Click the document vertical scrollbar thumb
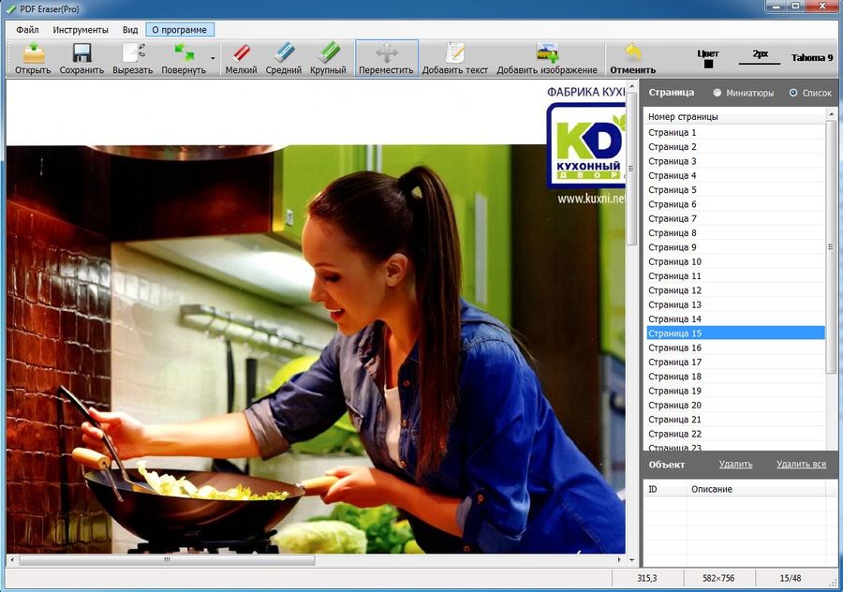843x592 pixels. tap(631, 169)
